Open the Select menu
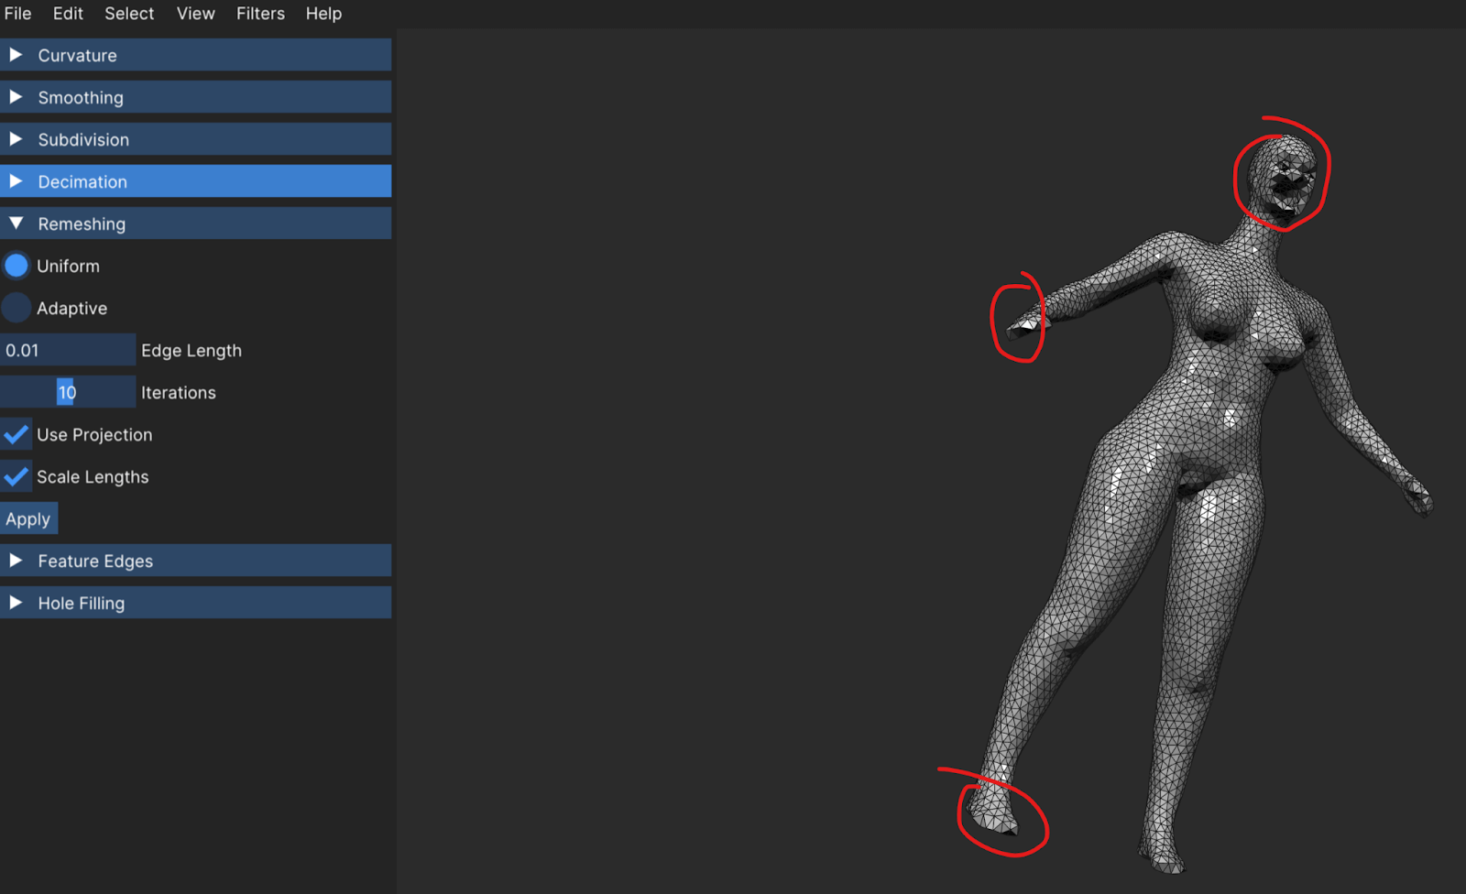The height and width of the screenshot is (894, 1466). [x=129, y=14]
